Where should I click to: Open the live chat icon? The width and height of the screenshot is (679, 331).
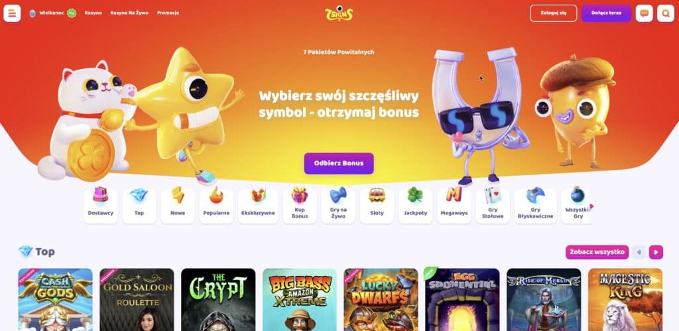point(644,13)
